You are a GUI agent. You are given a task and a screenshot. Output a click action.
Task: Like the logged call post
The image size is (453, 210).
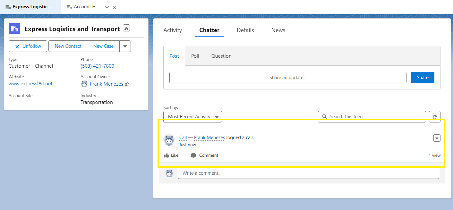click(x=171, y=155)
